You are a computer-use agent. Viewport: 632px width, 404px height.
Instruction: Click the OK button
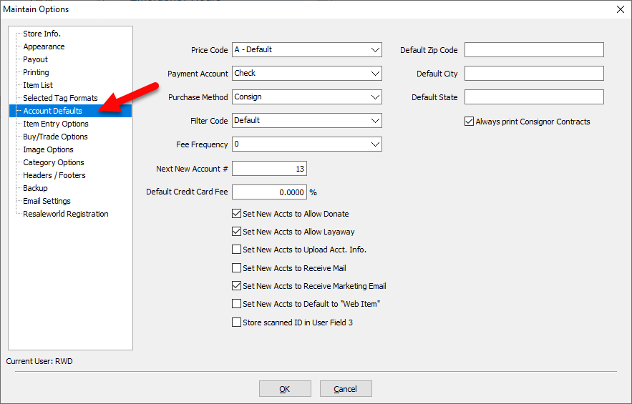[x=285, y=389]
